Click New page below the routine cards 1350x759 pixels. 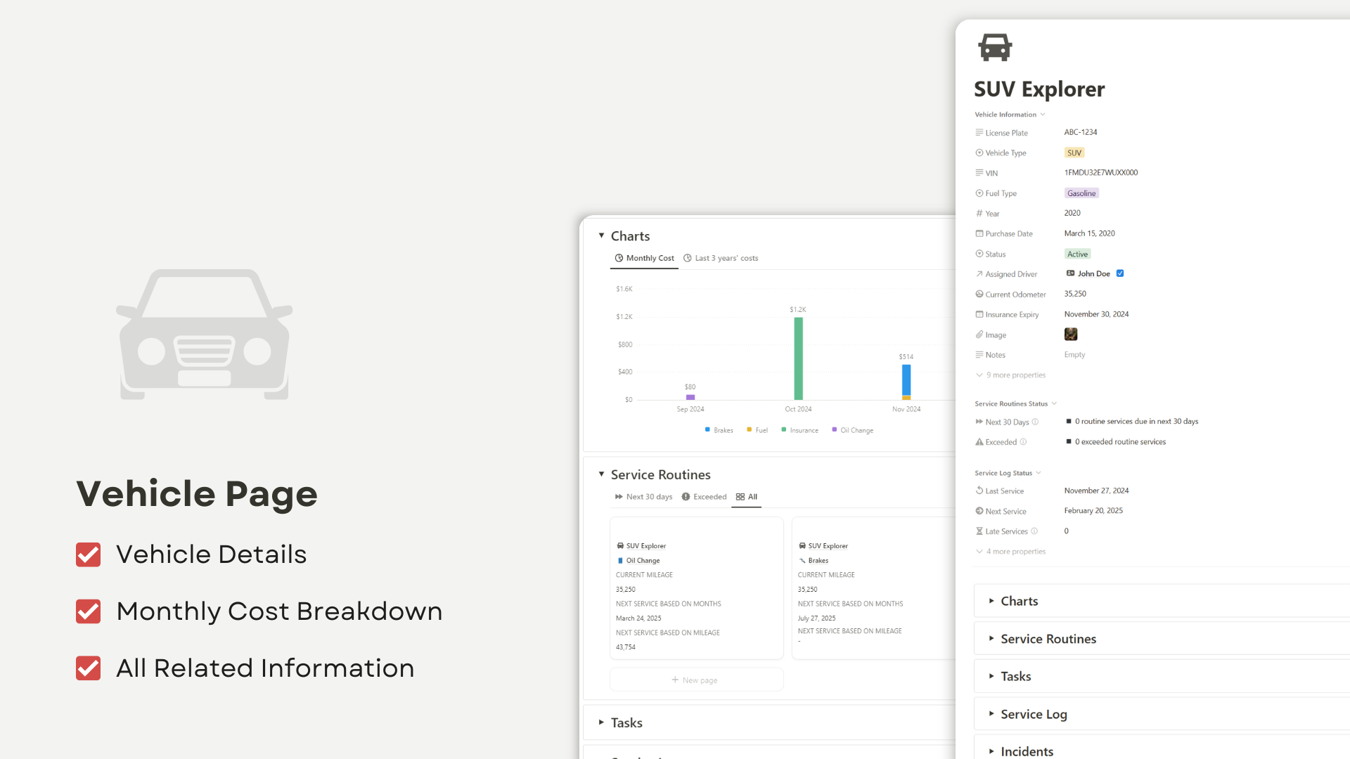pyautogui.click(x=696, y=680)
